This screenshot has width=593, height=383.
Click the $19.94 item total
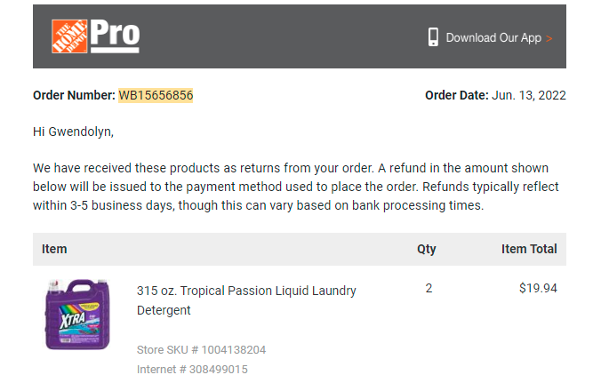click(x=538, y=289)
